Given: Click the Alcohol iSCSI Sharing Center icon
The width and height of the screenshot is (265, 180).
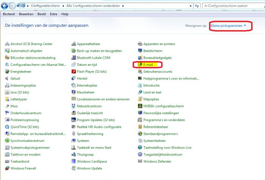Looking at the screenshot, I should point(7,44).
